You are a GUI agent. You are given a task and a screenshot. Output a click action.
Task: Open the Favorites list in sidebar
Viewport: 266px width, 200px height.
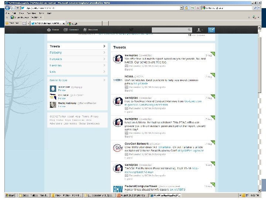77,65
